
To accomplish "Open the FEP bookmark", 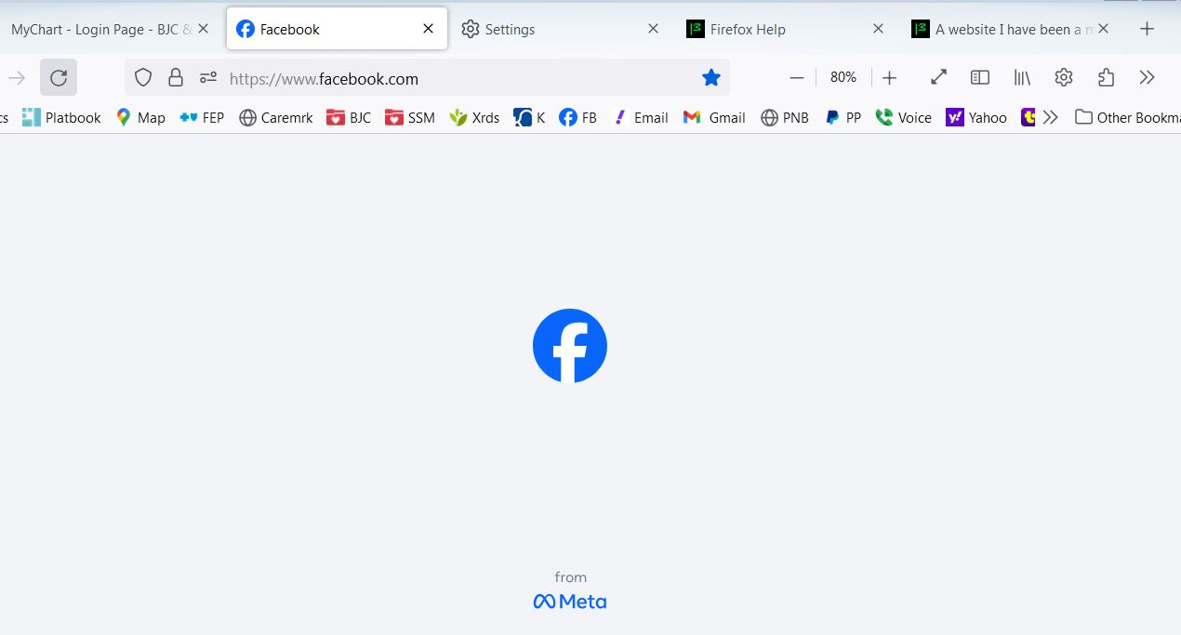I will pyautogui.click(x=202, y=117).
